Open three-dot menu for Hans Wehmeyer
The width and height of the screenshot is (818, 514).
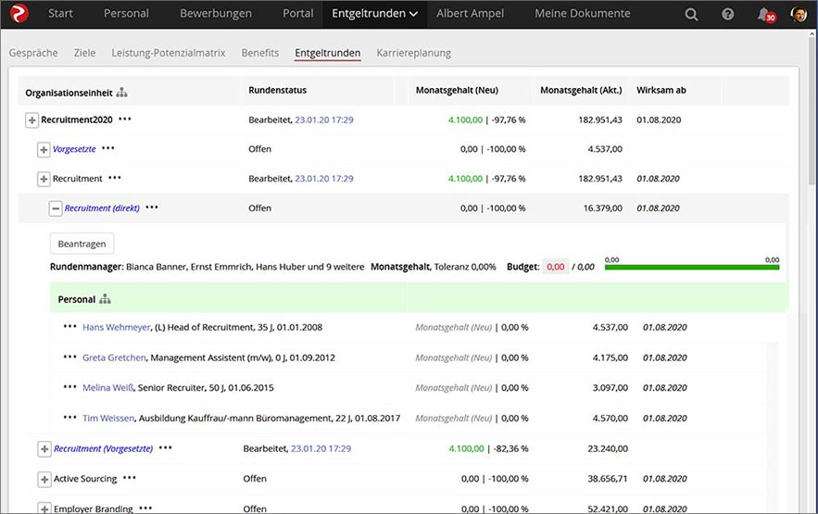click(69, 327)
